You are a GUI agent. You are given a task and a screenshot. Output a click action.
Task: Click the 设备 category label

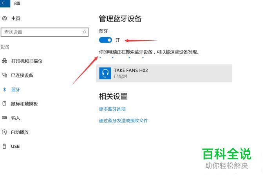5,47
